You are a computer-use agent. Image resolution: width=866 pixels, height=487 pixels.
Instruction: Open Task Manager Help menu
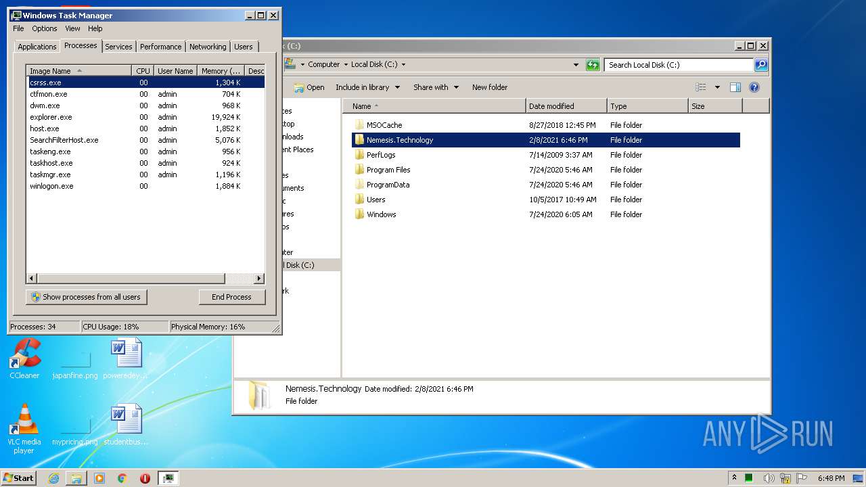tap(95, 28)
